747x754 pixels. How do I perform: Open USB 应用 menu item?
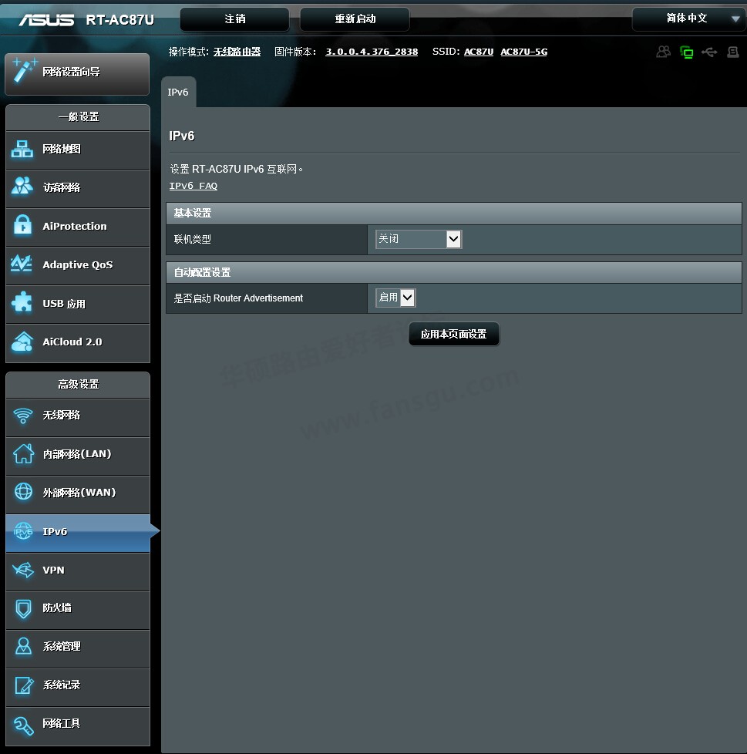tap(78, 304)
